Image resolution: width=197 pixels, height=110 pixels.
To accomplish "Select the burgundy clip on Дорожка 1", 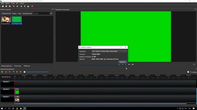I will (x=17, y=99).
